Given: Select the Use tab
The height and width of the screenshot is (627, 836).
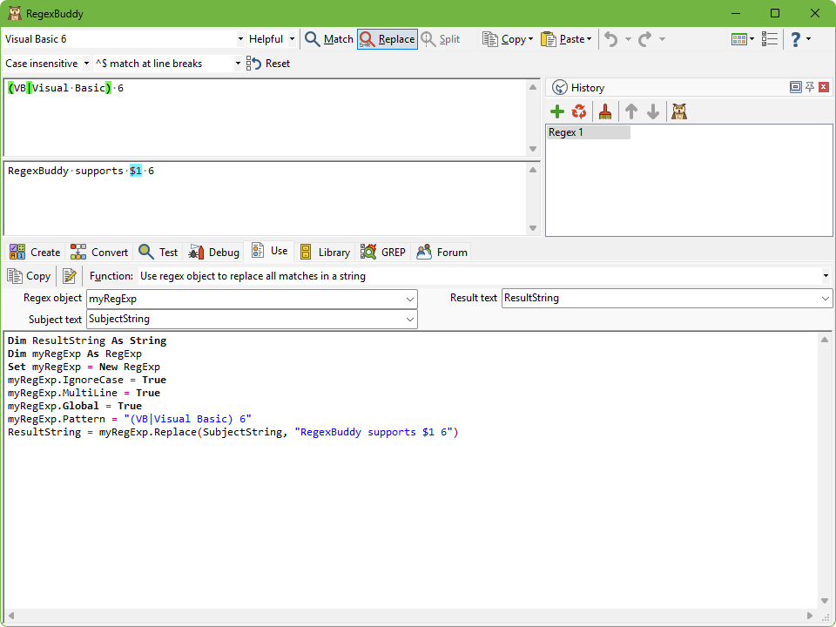Looking at the screenshot, I should [x=270, y=251].
